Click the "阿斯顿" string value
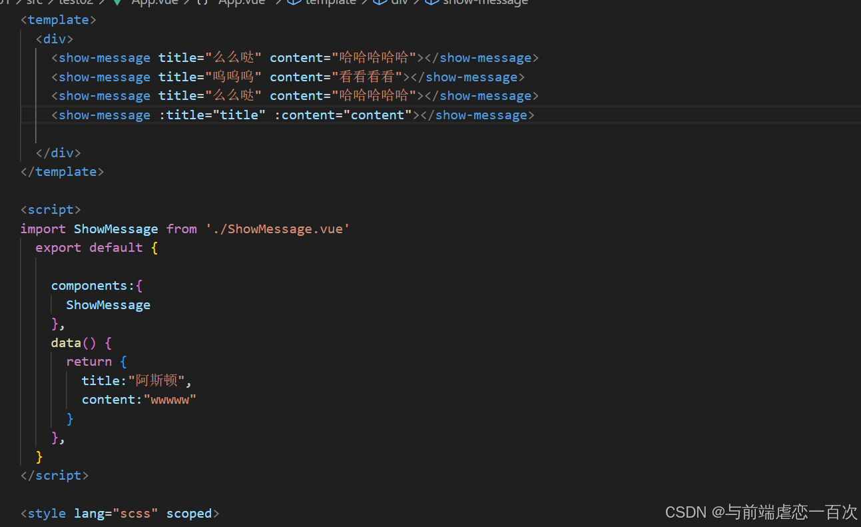 click(x=156, y=381)
